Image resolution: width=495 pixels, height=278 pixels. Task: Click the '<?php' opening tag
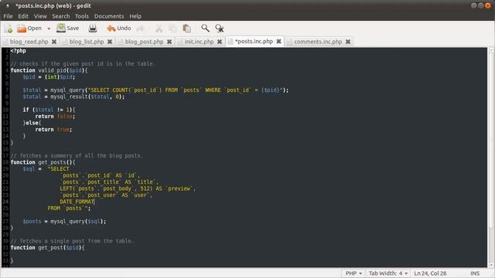tap(18, 51)
